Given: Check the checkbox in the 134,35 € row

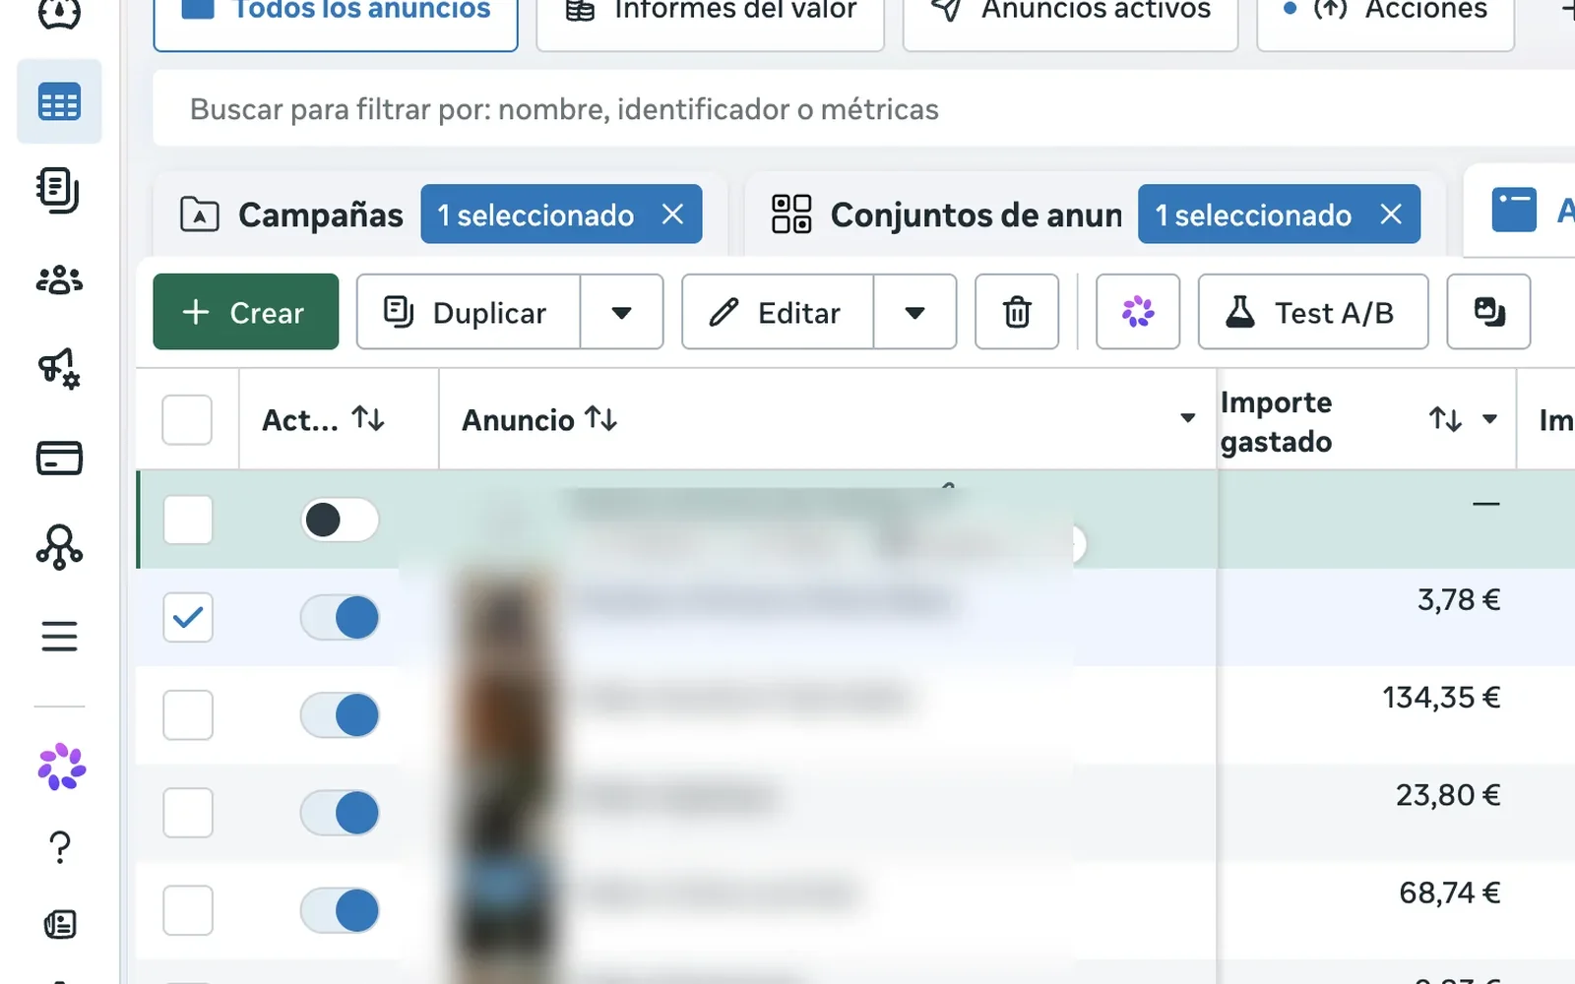Looking at the screenshot, I should (187, 714).
